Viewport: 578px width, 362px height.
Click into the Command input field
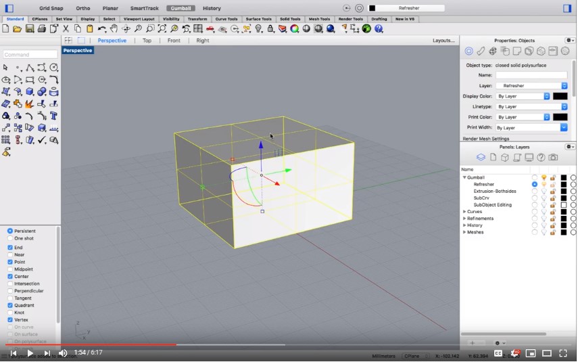click(x=30, y=55)
